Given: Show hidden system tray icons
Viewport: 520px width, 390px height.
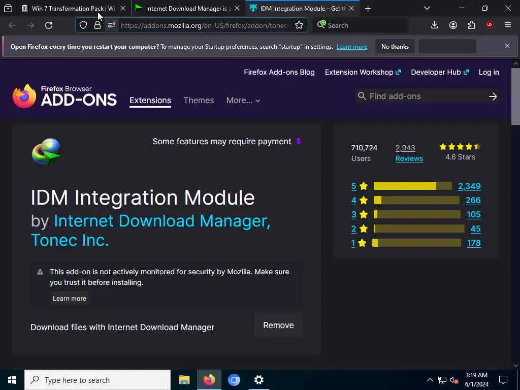Looking at the screenshot, I should (430, 380).
